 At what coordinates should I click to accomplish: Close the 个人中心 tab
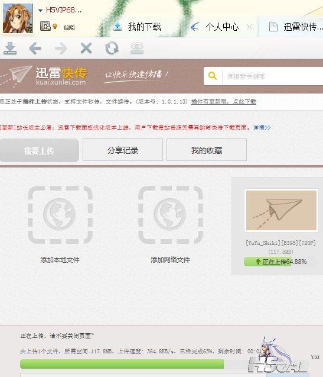pyautogui.click(x=249, y=27)
